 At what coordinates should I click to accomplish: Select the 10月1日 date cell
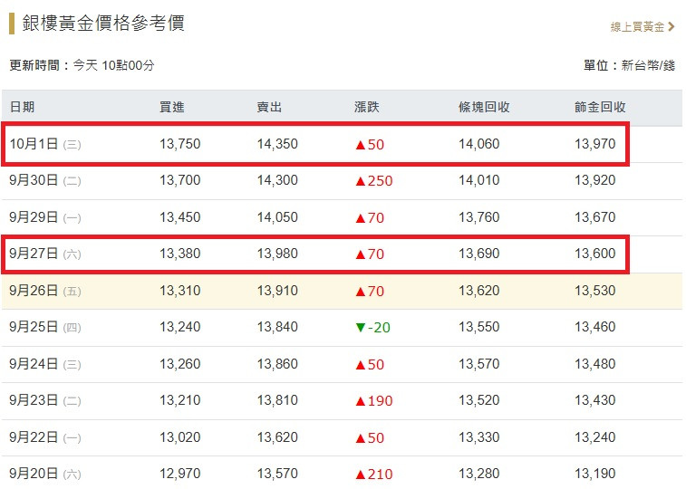34,144
